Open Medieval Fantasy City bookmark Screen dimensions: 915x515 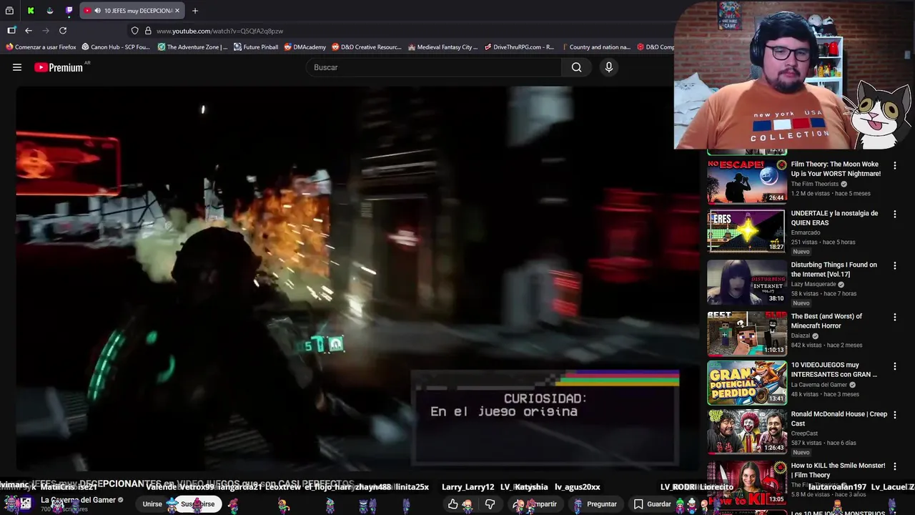click(442, 47)
